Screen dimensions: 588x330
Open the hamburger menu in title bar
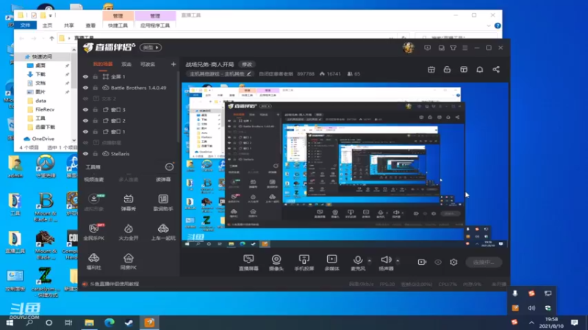(465, 48)
